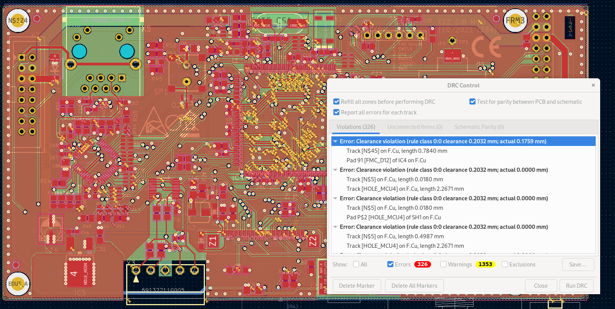
Task: Click the Delete All Markers button
Action: pyautogui.click(x=414, y=286)
